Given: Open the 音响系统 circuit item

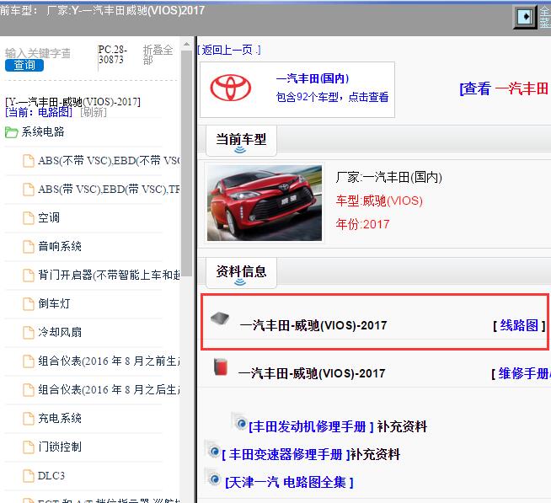Looking at the screenshot, I should pyautogui.click(x=60, y=246).
